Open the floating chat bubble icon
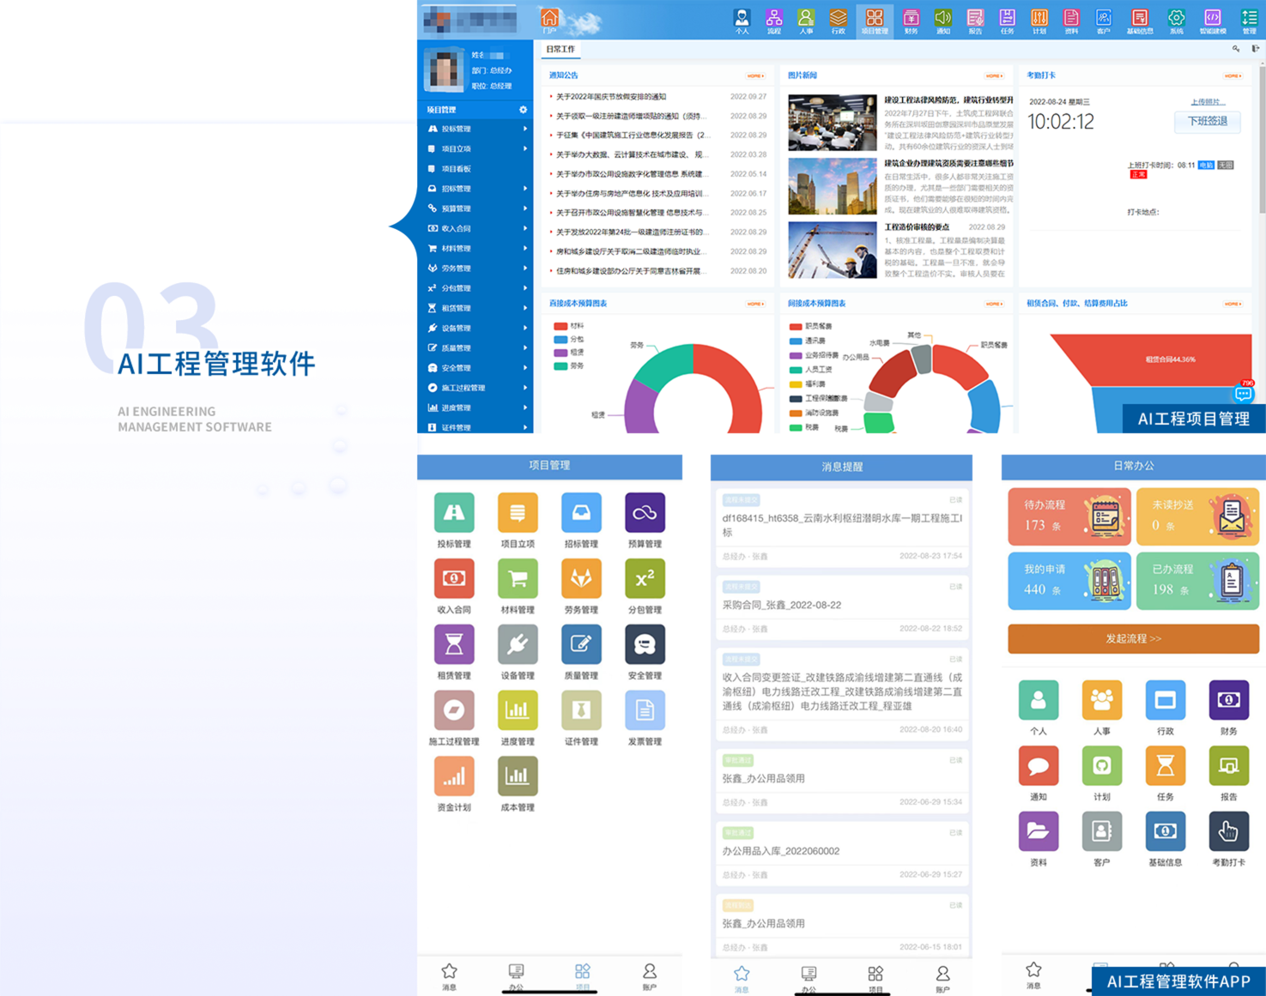Screen dimensions: 1266x996 [1243, 394]
